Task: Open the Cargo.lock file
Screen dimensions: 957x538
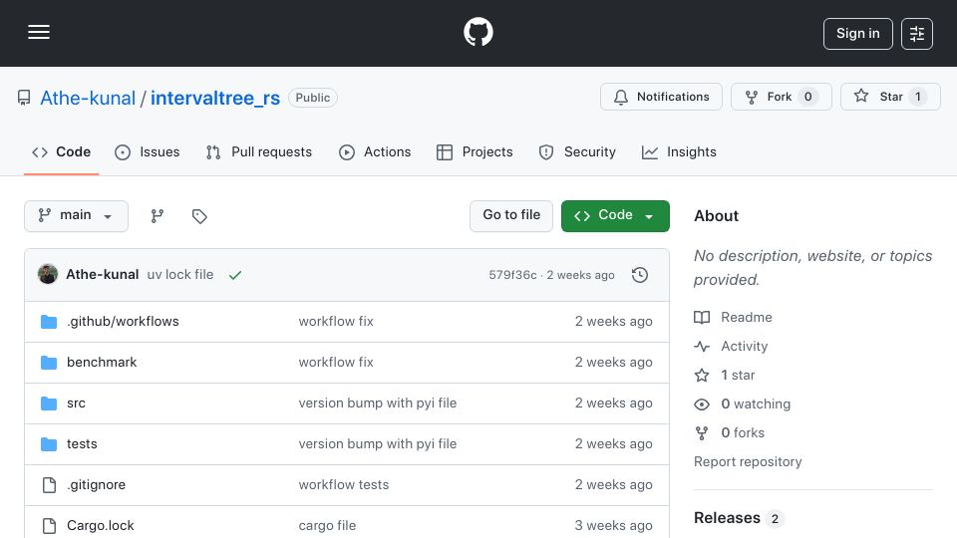Action: [x=100, y=526]
